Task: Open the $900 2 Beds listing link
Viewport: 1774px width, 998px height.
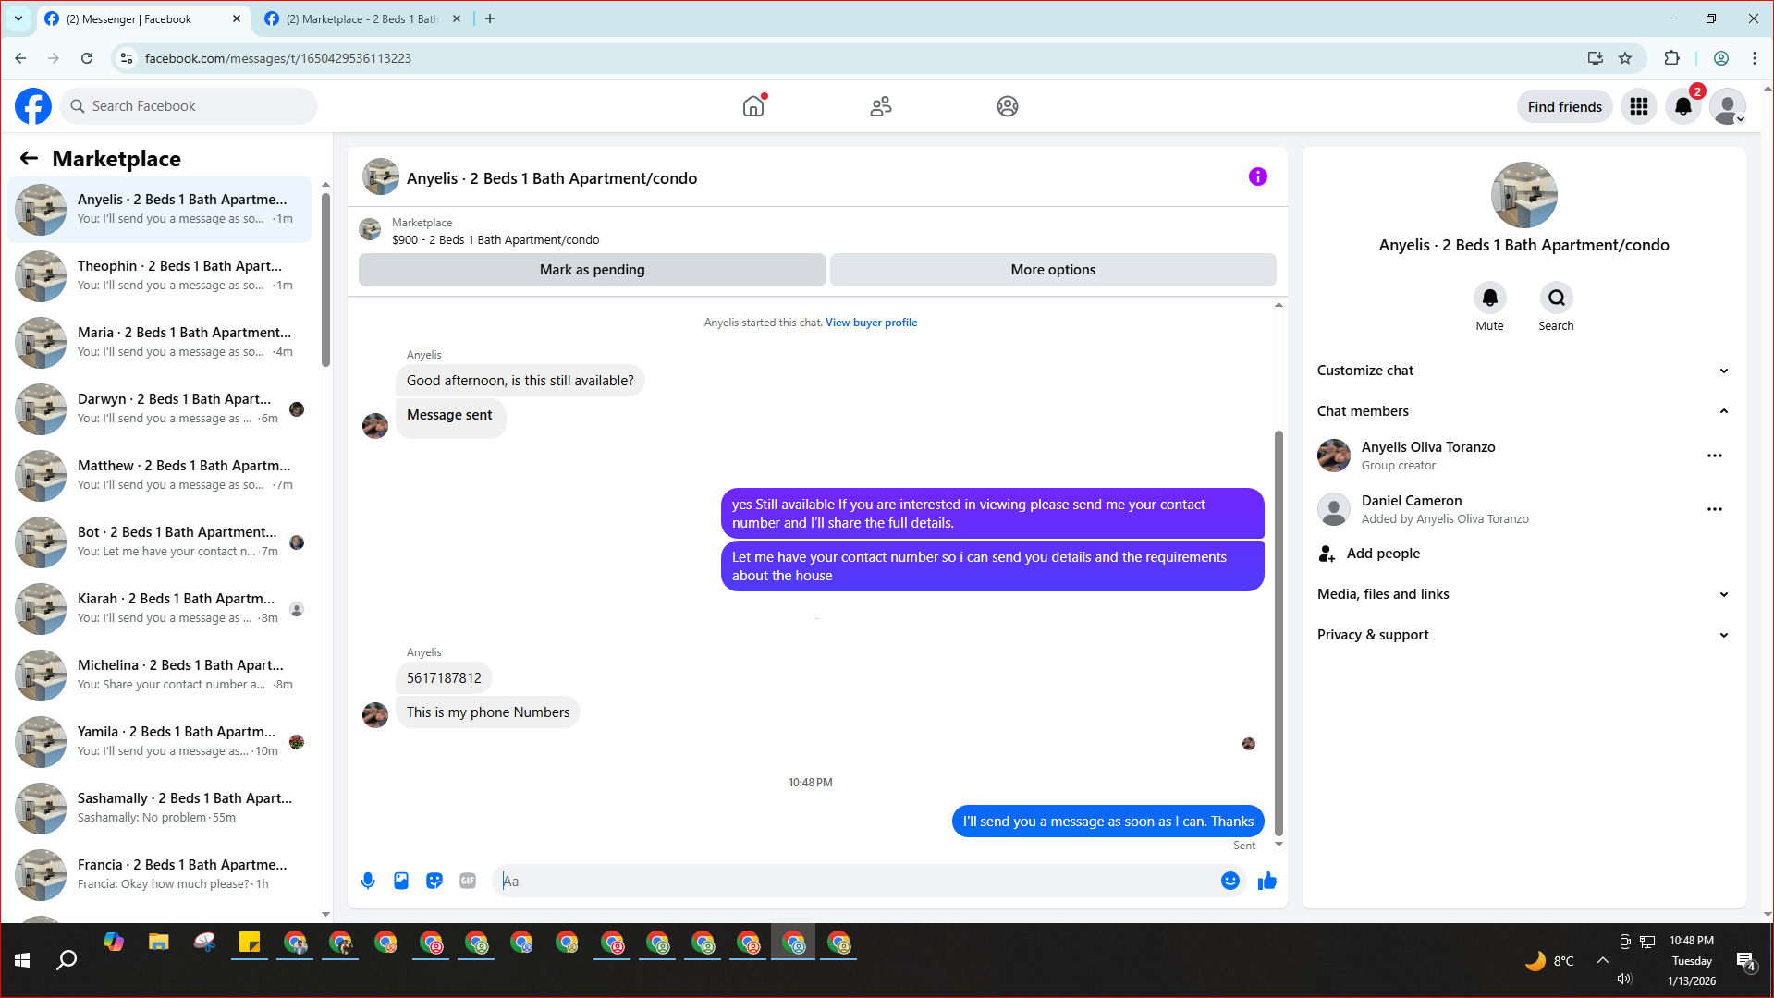Action: tap(495, 239)
